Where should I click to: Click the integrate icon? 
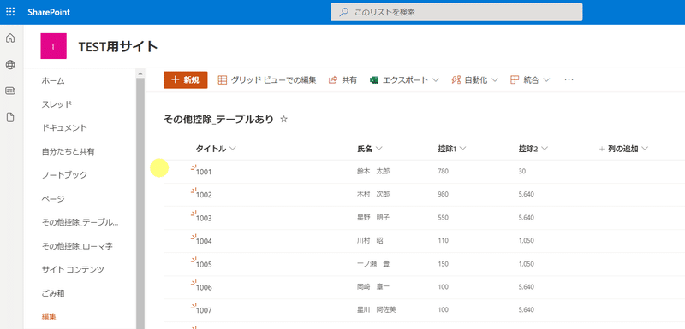[x=515, y=79]
